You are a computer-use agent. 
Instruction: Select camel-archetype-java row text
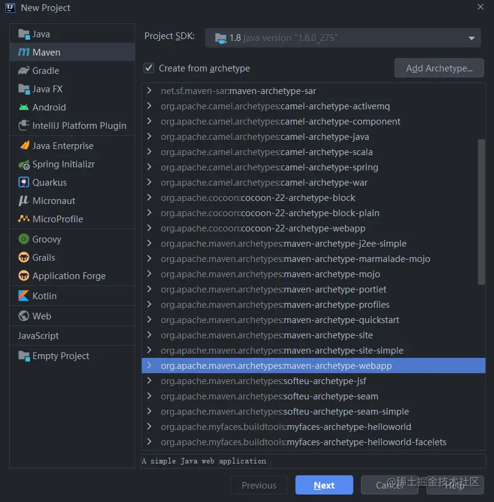click(265, 137)
